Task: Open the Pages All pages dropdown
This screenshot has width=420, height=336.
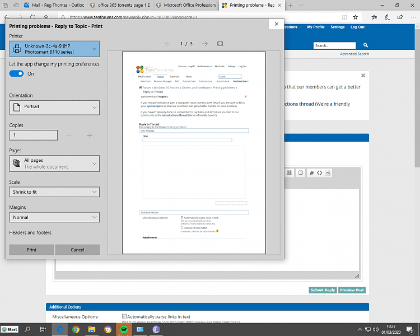Action: pos(54,164)
